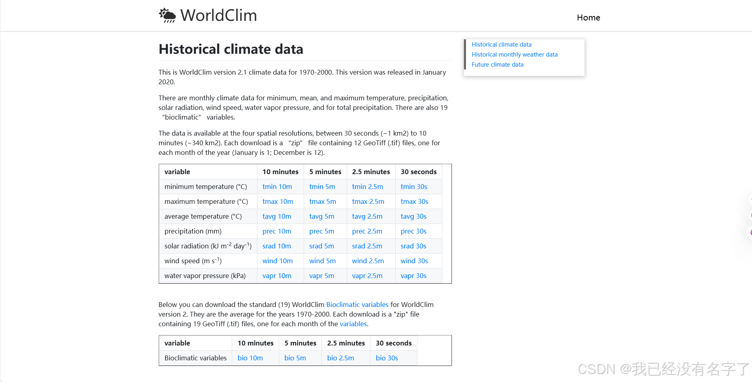The height and width of the screenshot is (382, 752).
Task: Open the 'Historical climate data' sidebar link
Action: click(501, 45)
